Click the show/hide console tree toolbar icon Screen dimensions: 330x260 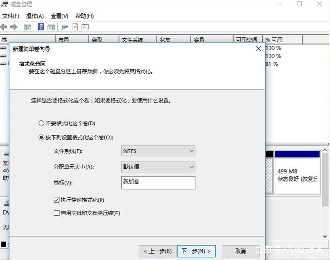tap(27, 27)
